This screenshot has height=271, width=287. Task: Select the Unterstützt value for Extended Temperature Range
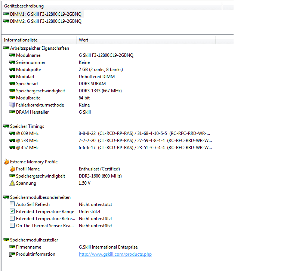(x=90, y=212)
